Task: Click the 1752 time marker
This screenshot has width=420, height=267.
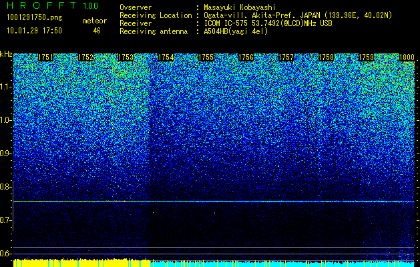Action: [x=85, y=57]
